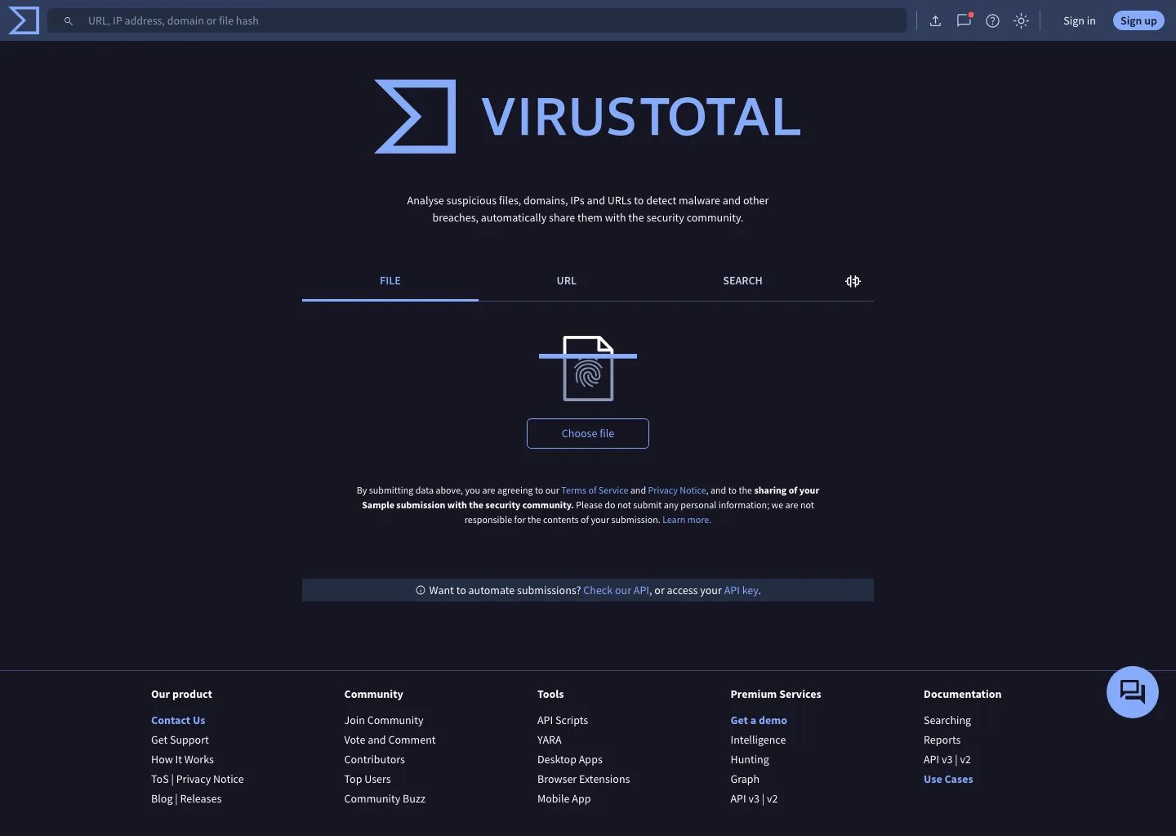The image size is (1176, 836).
Task: Click the API key link
Action: click(x=742, y=591)
